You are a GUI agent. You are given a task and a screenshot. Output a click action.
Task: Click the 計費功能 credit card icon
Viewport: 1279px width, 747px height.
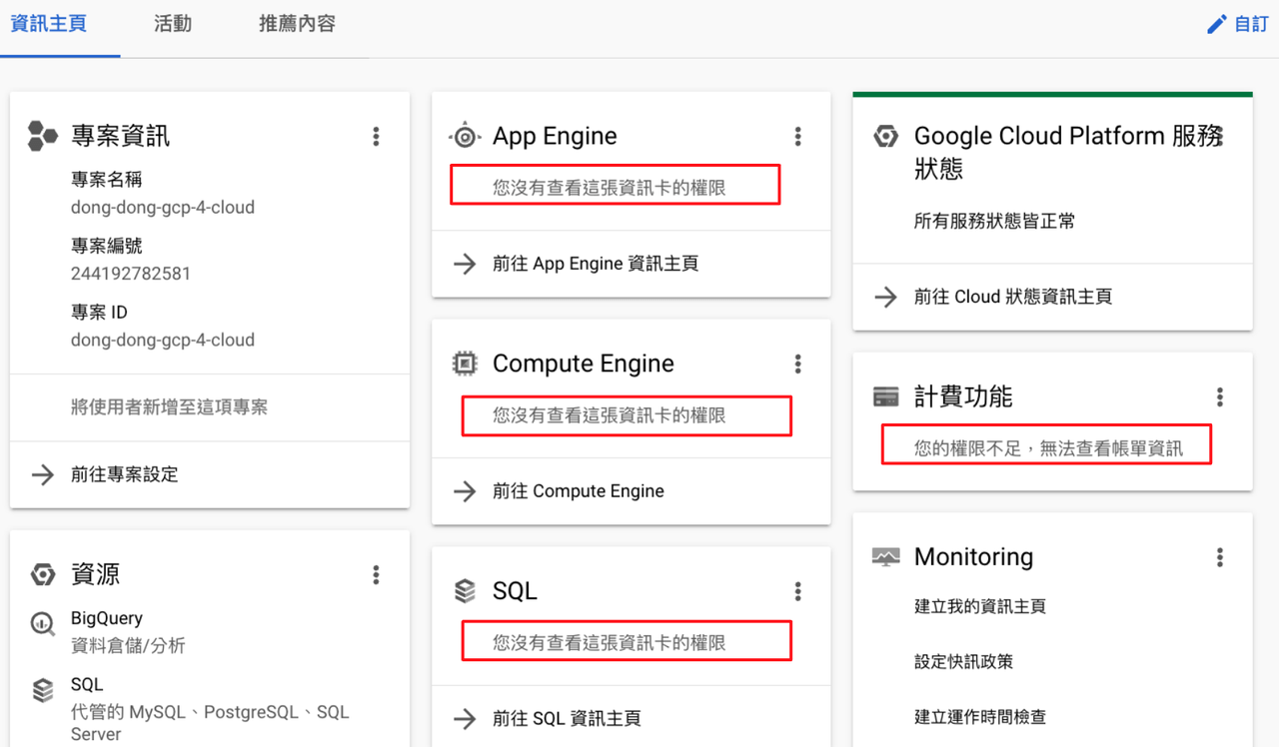coord(885,397)
